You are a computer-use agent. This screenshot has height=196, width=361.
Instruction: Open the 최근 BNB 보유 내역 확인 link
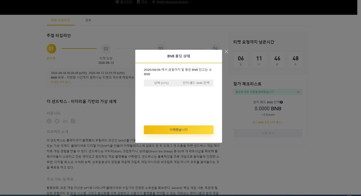268,122
